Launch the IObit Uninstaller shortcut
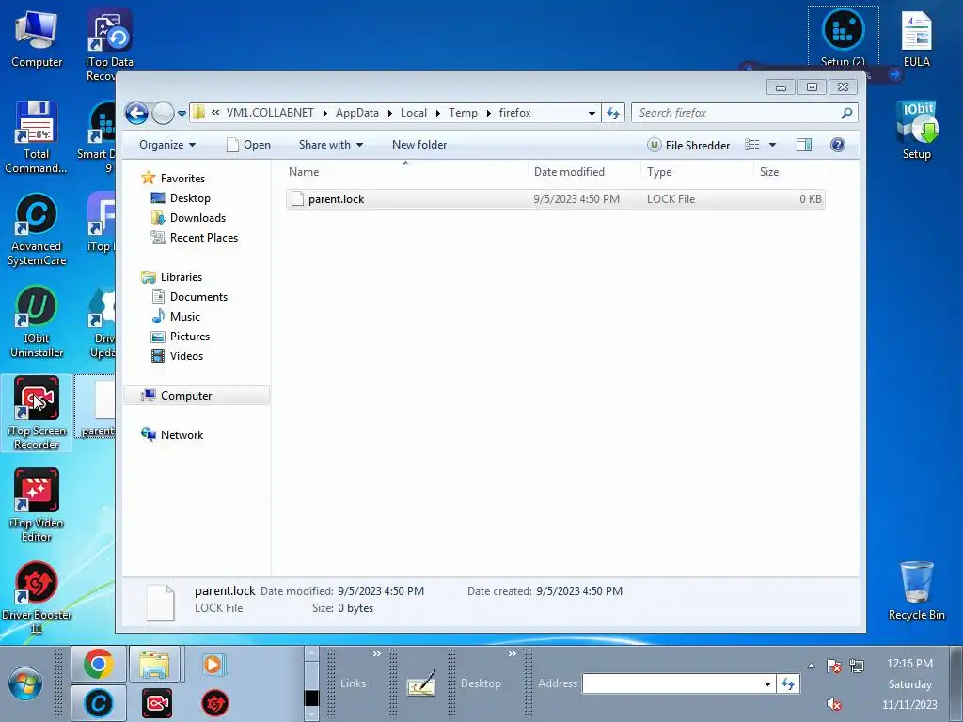Viewport: 963px width, 722px height. pyautogui.click(x=37, y=322)
